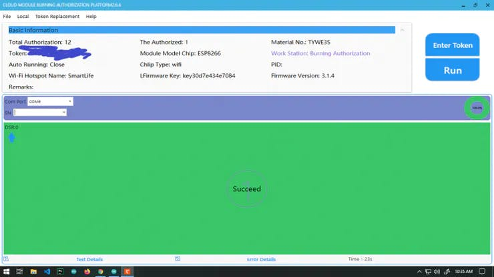Open the File menu
This screenshot has height=277, width=494.
[x=7, y=17]
